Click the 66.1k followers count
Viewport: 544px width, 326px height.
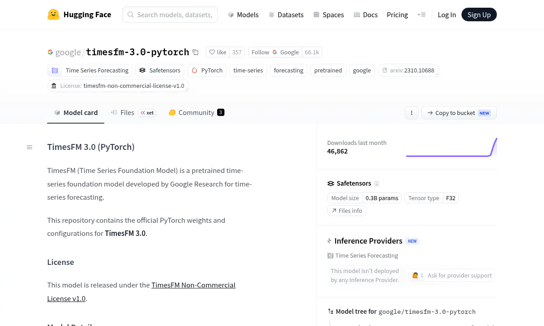click(x=312, y=52)
